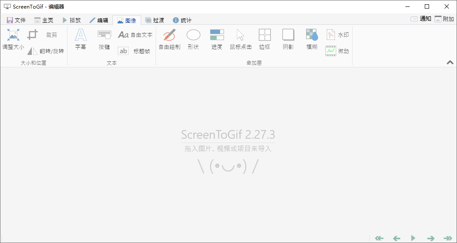Select the 自由文本 free text tool
Viewport: 457px width, 243px height.
135,35
